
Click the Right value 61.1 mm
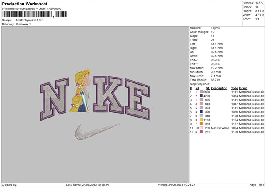pyautogui.click(x=217, y=48)
